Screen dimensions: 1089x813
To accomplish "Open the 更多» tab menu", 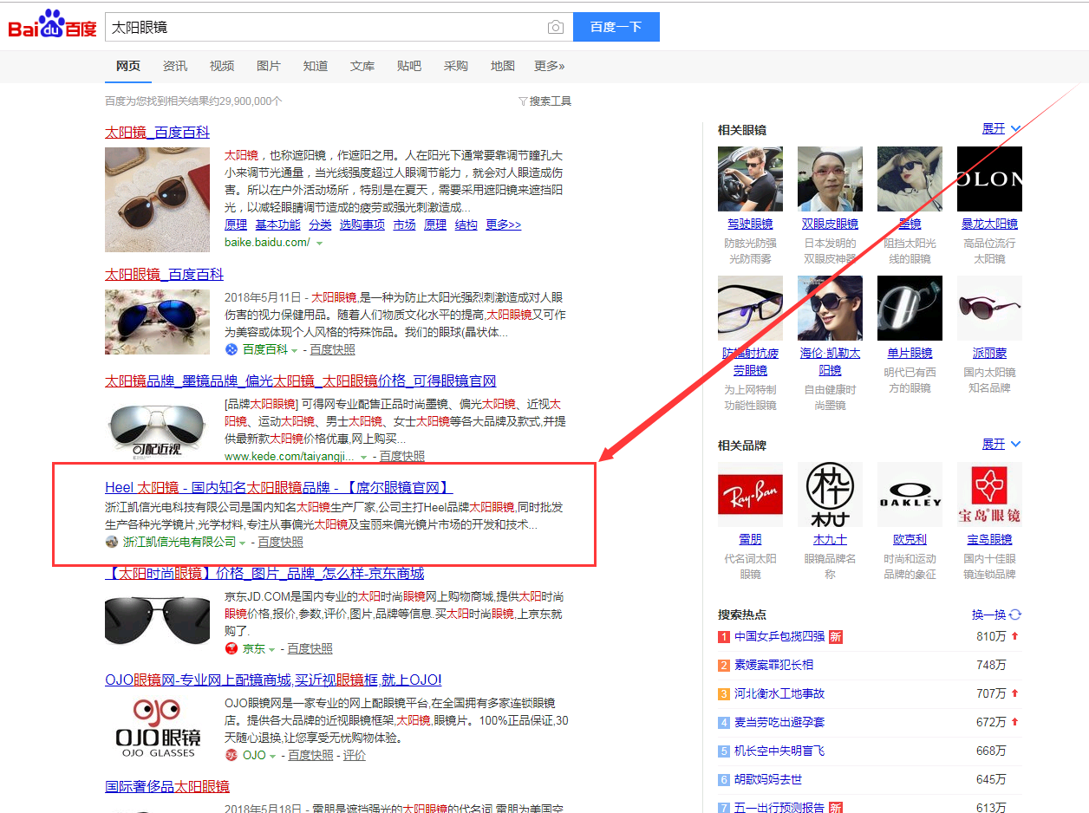I will [550, 66].
